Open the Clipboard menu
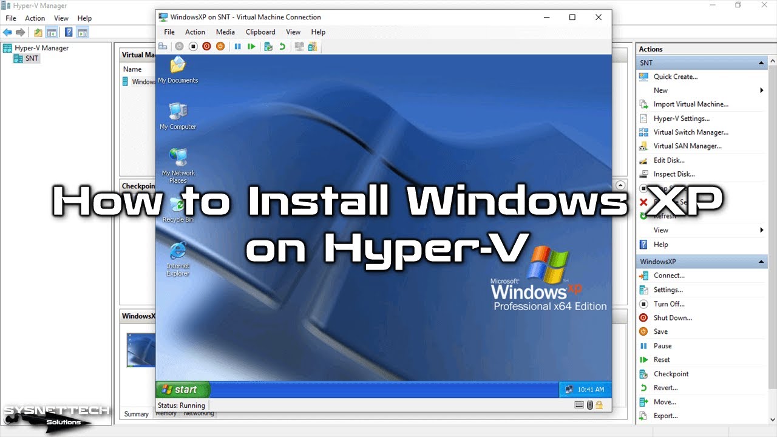Screen dimensions: 777x437 260,32
